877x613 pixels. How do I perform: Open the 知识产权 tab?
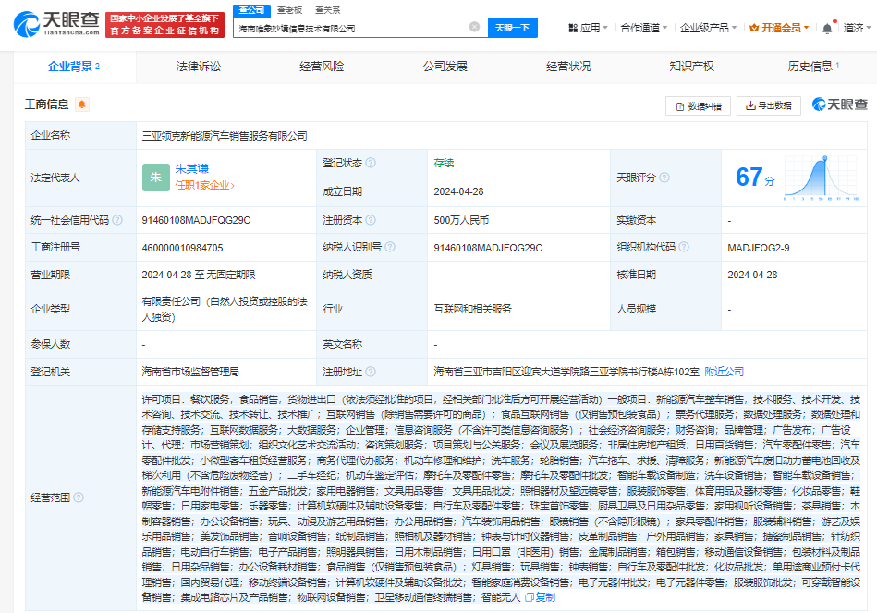(x=691, y=67)
